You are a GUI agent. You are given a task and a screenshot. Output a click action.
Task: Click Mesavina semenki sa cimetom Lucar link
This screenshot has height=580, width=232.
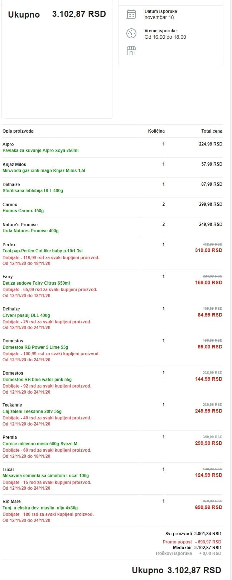[x=45, y=476]
